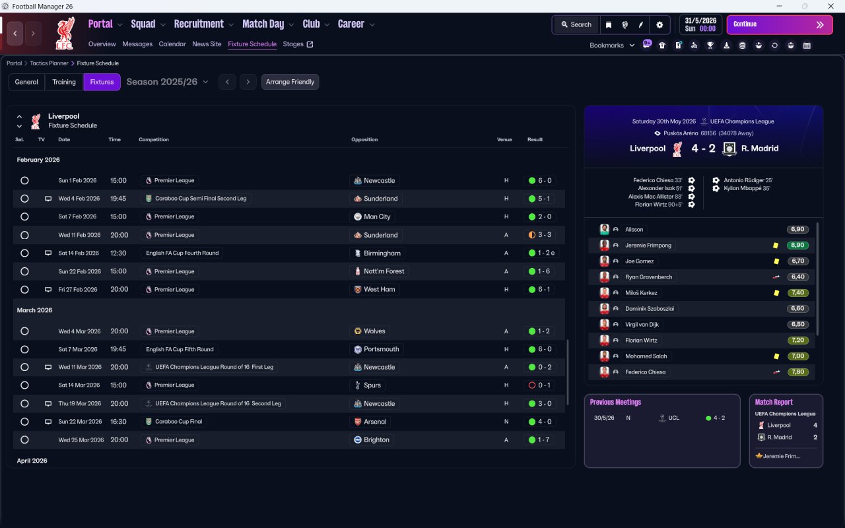Click the calendar grid icon in the bookmarks bar
Viewport: 845px width, 528px height.
[807, 46]
